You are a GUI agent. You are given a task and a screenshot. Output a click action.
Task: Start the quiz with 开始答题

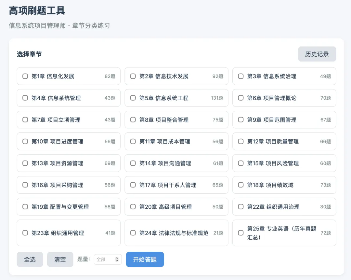(x=145, y=259)
